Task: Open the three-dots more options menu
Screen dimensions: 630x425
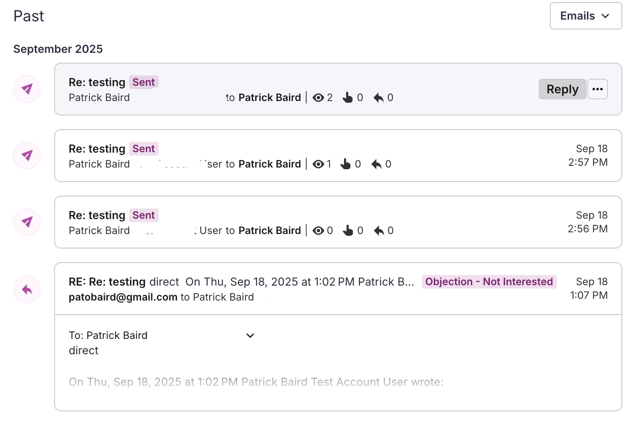Action: [x=598, y=89]
